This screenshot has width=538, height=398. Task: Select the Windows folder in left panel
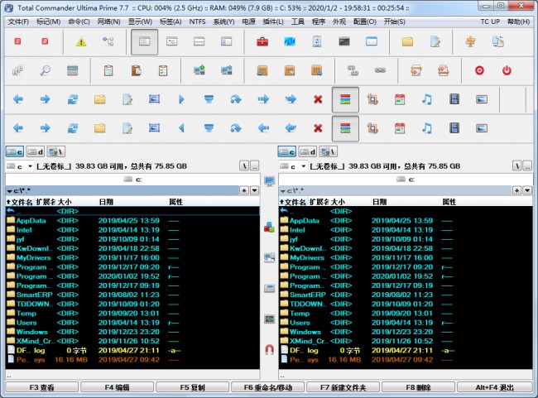coord(132,332)
